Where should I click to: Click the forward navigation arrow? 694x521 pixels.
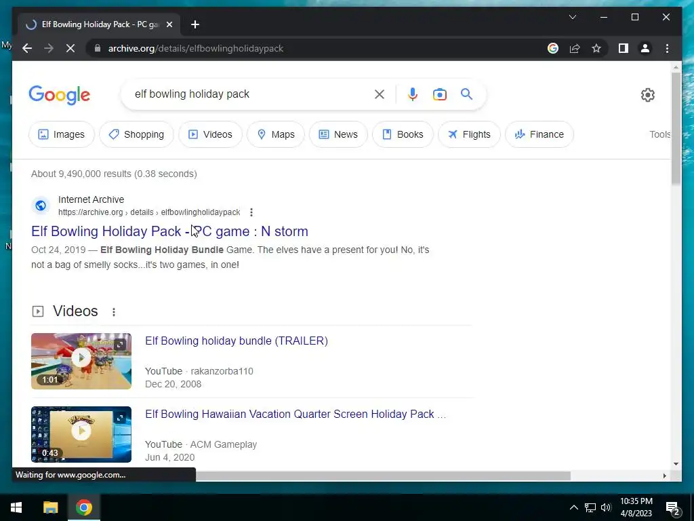point(49,48)
